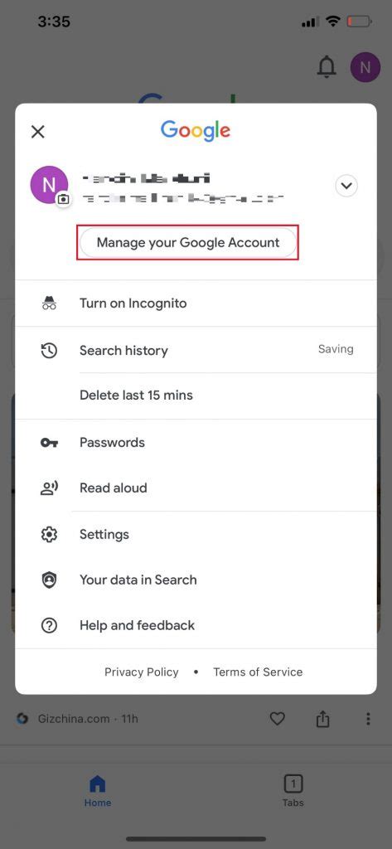Screen dimensions: 392x849
Task: Open Read aloud option
Action: coord(196,488)
